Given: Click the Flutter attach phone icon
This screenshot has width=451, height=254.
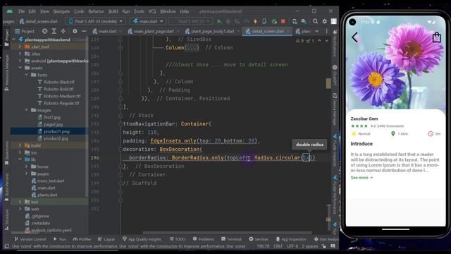Looking at the screenshot, I should [264, 21].
